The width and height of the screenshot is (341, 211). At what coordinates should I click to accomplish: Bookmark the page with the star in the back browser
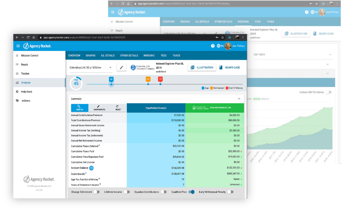pos(316,4)
